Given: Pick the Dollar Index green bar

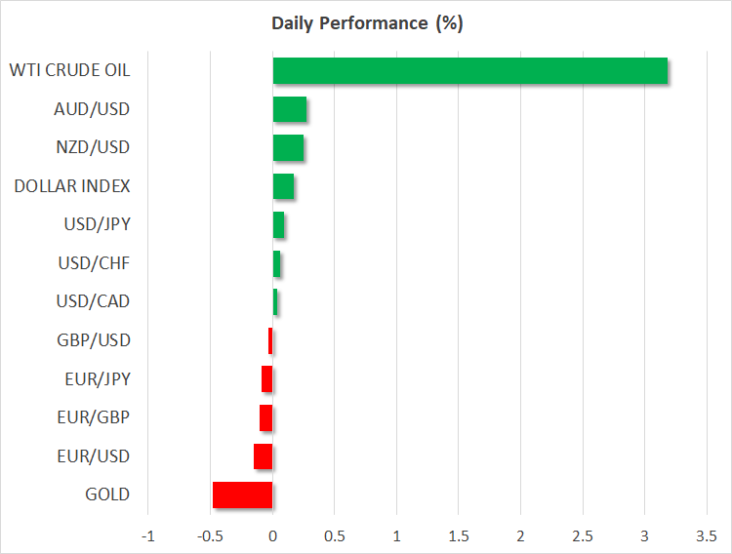Looking at the screenshot, I should point(283,186).
